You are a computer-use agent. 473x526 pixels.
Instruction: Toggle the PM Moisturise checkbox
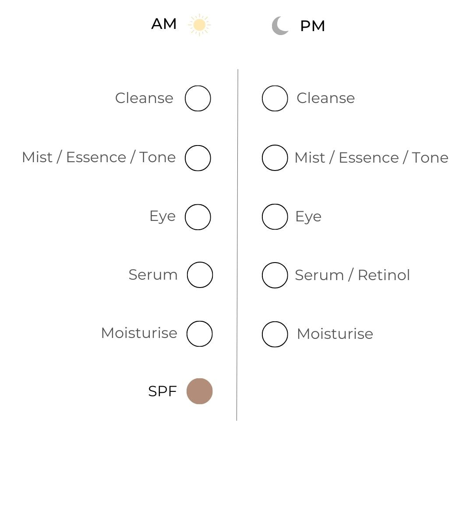pos(275,334)
